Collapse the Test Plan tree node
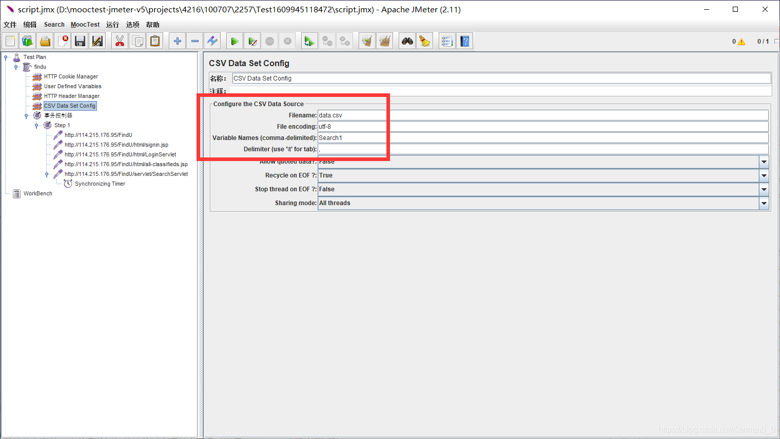 pos(6,57)
